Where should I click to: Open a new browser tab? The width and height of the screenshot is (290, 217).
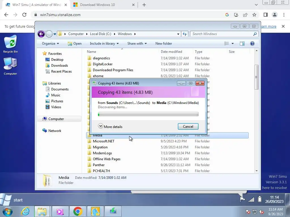[x=144, y=5]
